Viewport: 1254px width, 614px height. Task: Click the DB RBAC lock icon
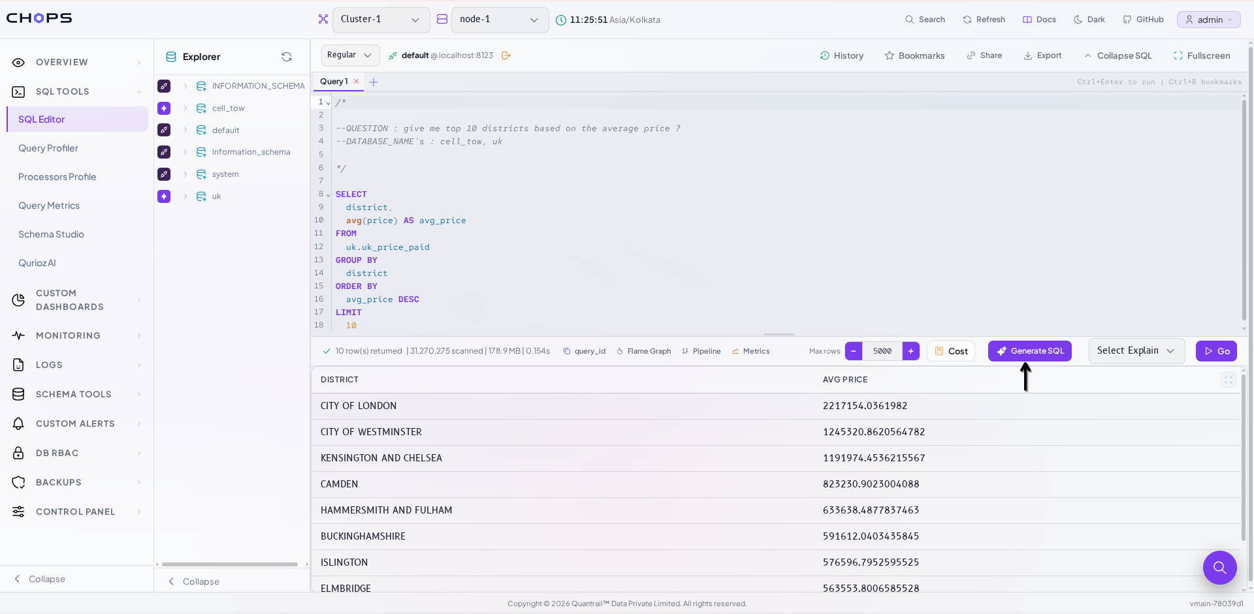tap(18, 453)
